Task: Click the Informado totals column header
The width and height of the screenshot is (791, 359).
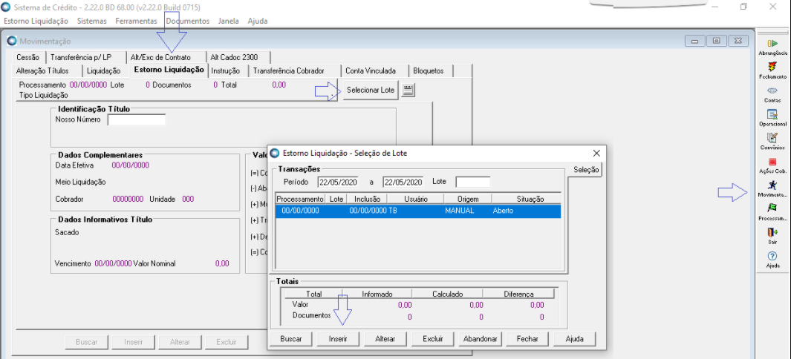Action: (377, 294)
